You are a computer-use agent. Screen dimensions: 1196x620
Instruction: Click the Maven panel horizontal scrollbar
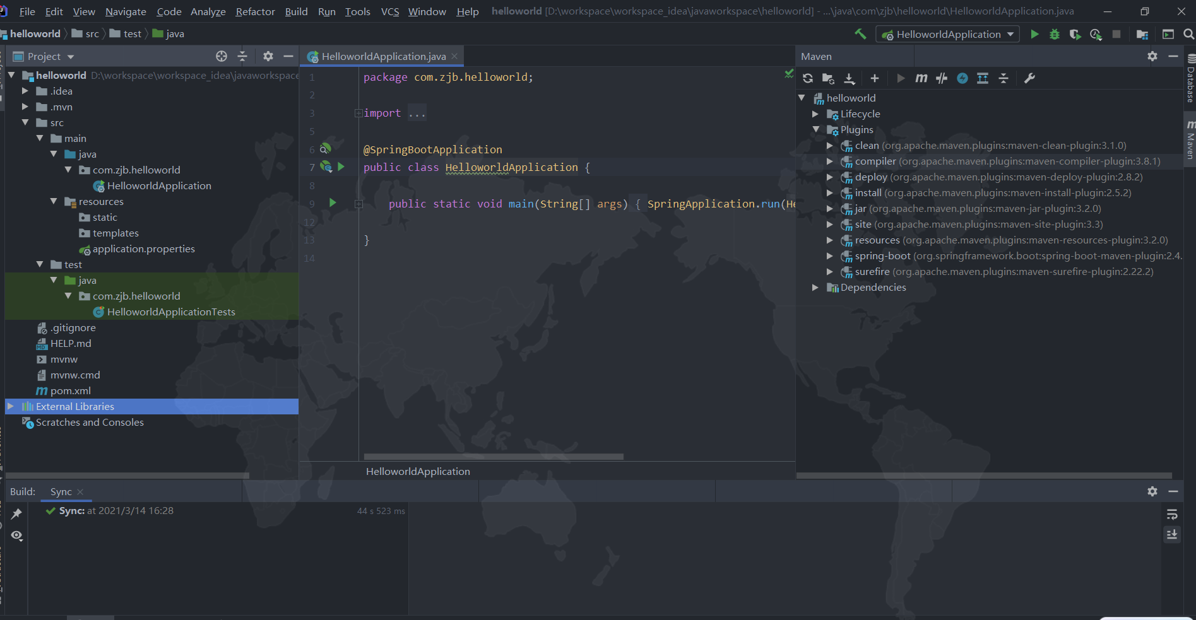click(x=984, y=476)
